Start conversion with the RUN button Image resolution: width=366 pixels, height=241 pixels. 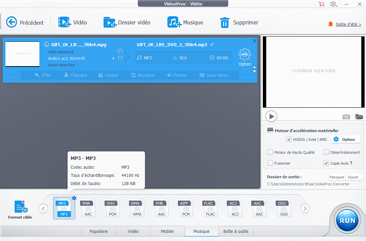pos(347,221)
